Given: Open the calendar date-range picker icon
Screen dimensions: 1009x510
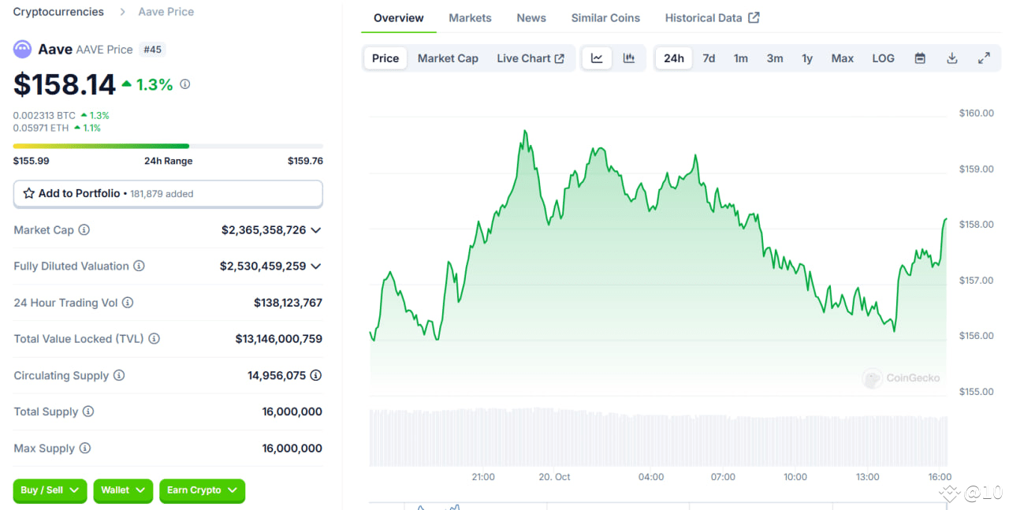Looking at the screenshot, I should [x=919, y=57].
